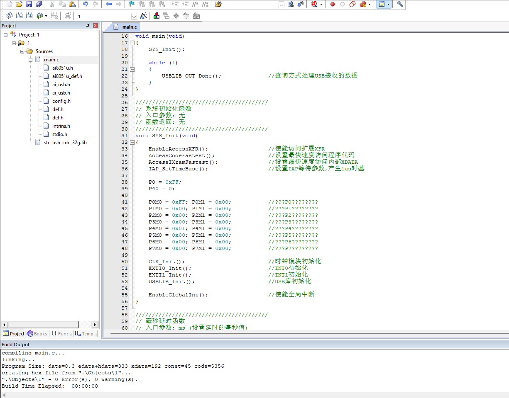The width and height of the screenshot is (509, 398).
Task: Paste from clipboard
Action: 72,4
